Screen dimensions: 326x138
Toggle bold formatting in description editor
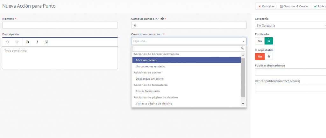tap(27, 42)
